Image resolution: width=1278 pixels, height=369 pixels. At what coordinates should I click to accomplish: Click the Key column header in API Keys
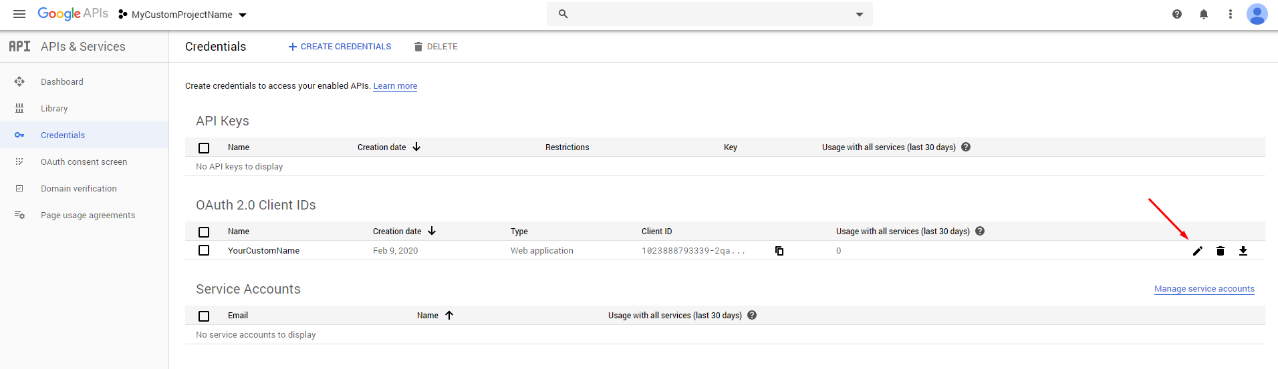(731, 147)
